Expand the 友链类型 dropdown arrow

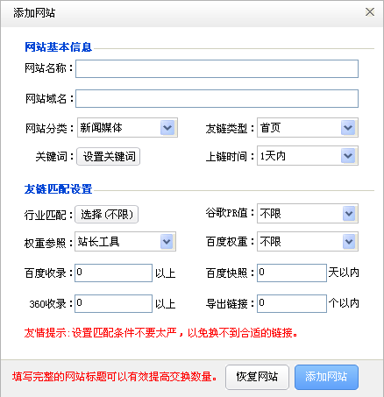[348, 128]
